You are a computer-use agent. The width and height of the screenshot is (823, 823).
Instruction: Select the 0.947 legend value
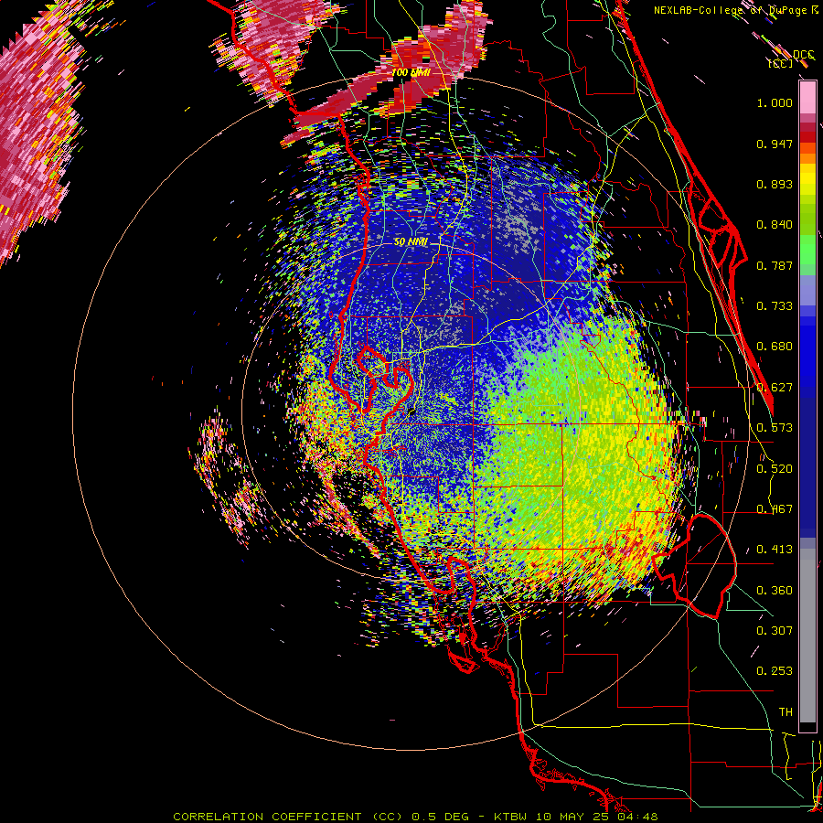775,144
